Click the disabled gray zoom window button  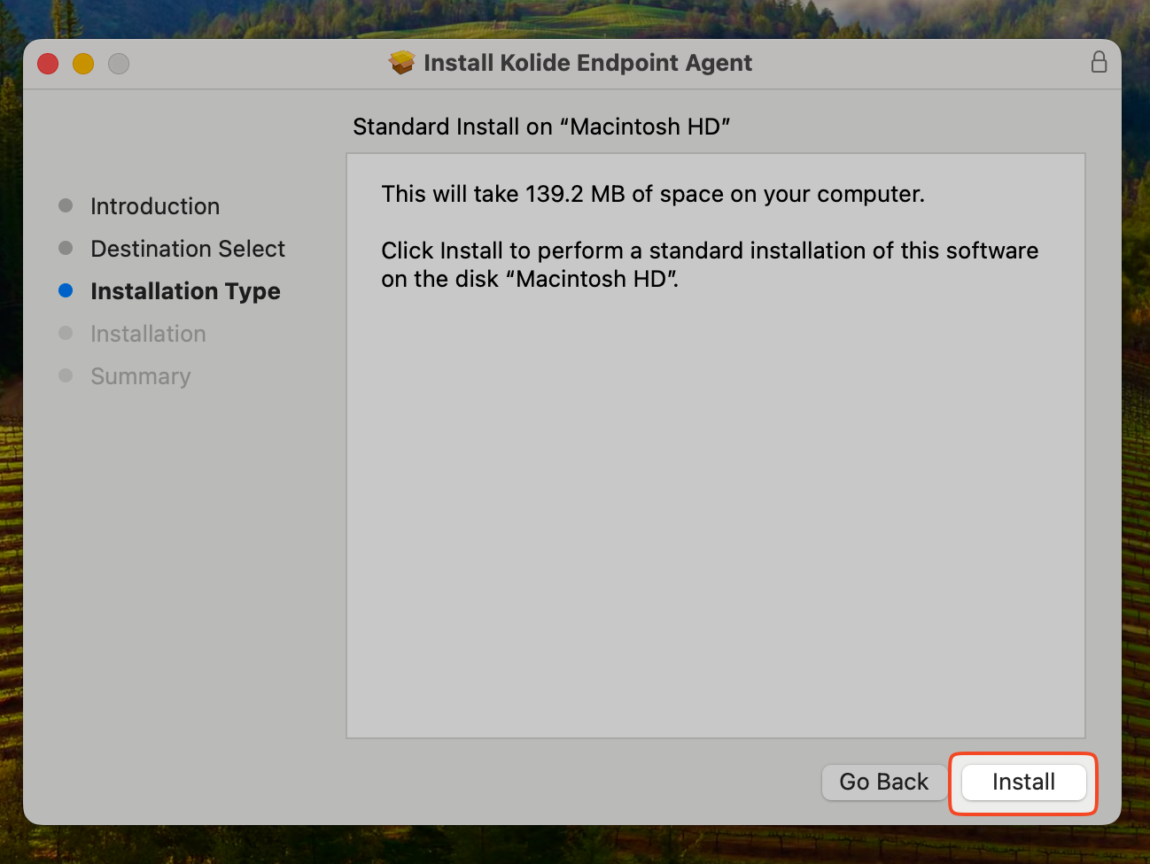coord(119,64)
